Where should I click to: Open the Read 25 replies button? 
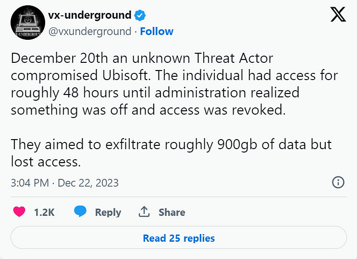point(179,238)
